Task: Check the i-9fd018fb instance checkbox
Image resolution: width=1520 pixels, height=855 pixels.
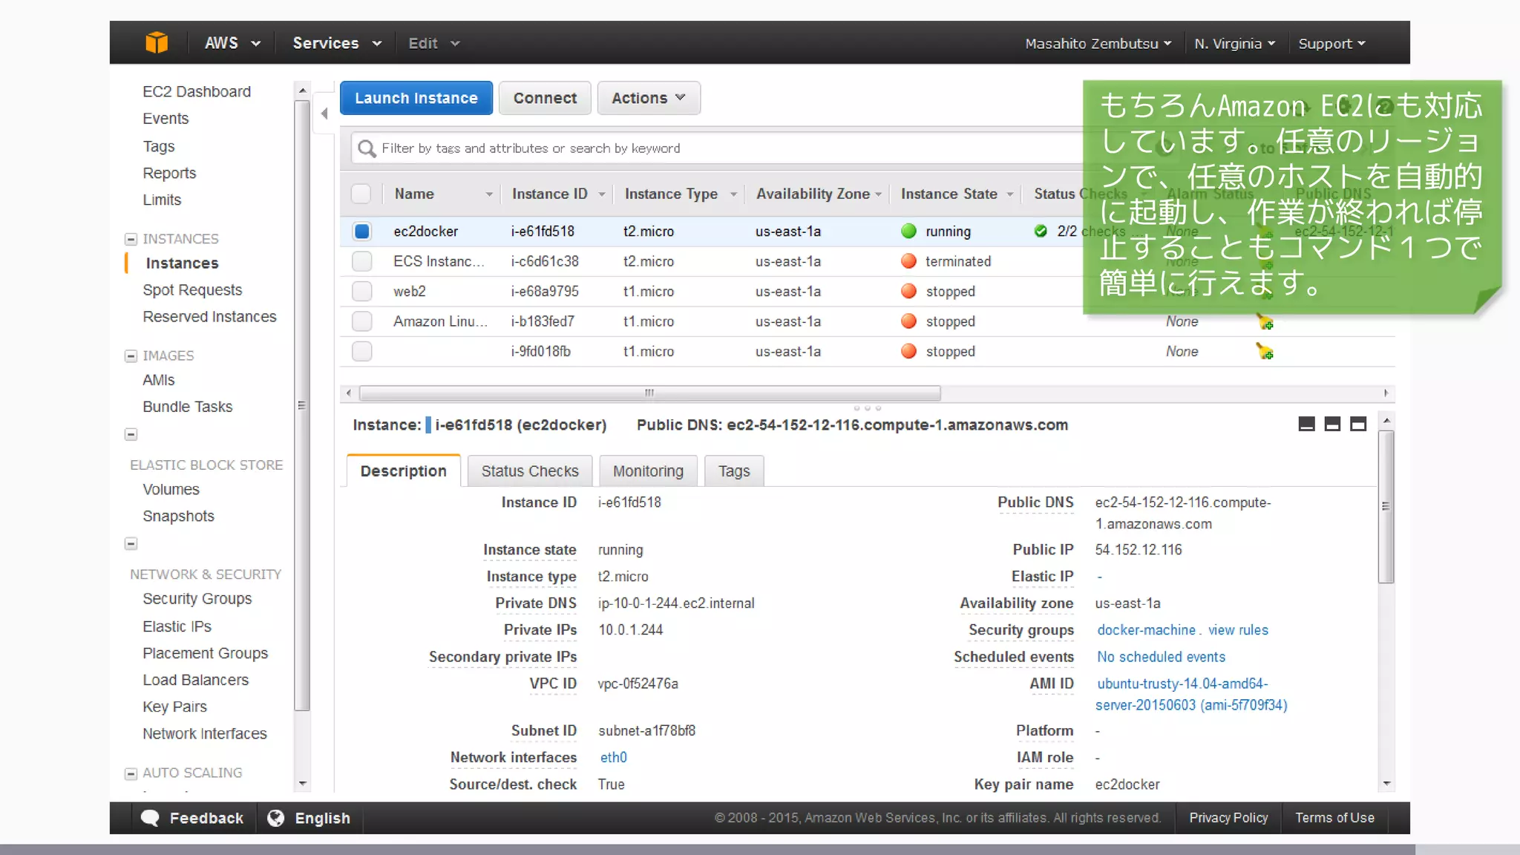Action: coord(361,351)
